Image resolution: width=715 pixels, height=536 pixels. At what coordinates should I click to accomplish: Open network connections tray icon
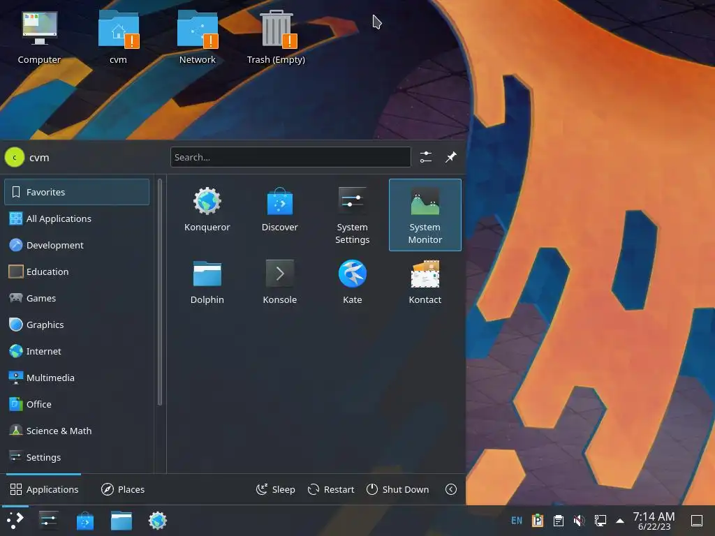600,520
